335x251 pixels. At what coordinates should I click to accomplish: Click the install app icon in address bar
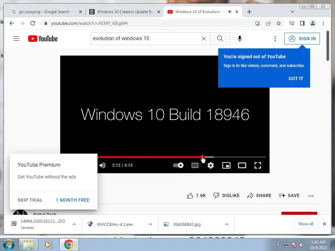[x=258, y=23]
